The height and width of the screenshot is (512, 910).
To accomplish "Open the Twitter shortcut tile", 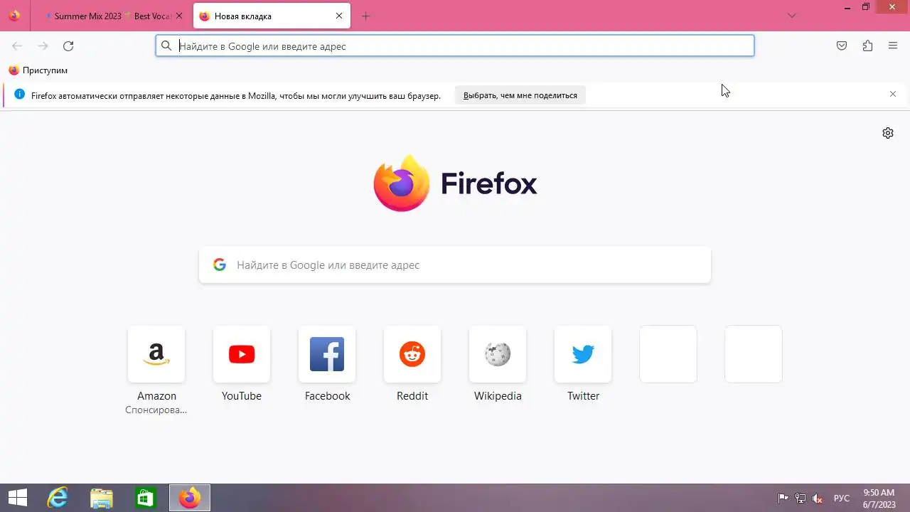I will pos(583,354).
